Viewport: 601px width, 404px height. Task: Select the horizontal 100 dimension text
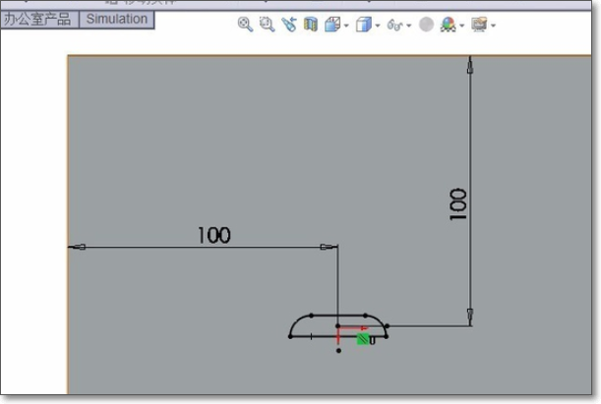click(214, 235)
